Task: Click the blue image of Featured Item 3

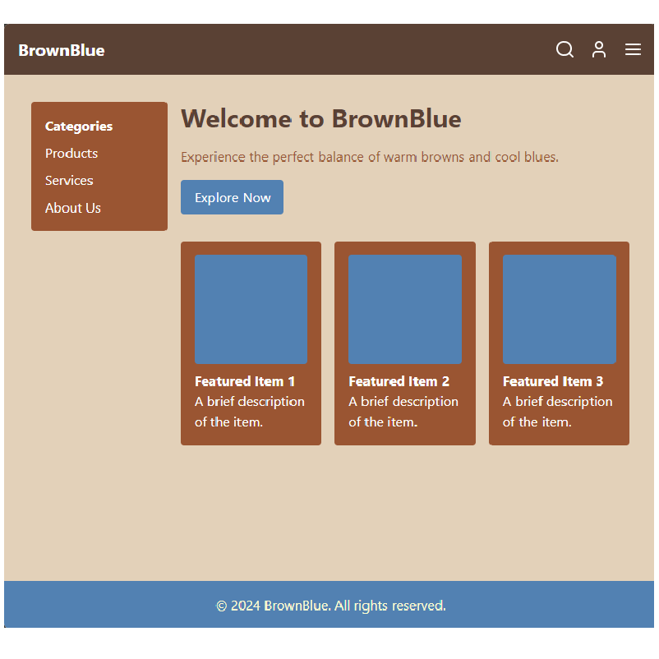Action: [x=559, y=309]
